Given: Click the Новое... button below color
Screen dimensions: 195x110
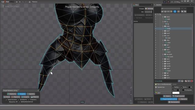Looking at the screenshot, I should pos(167,96).
